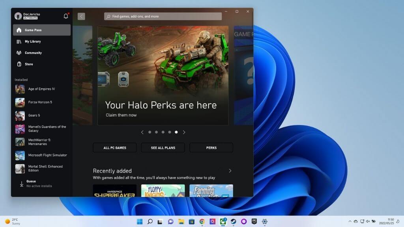This screenshot has height=227, width=404.
Task: Select MechWarrior 5: Mercenaries
Action: click(x=42, y=142)
